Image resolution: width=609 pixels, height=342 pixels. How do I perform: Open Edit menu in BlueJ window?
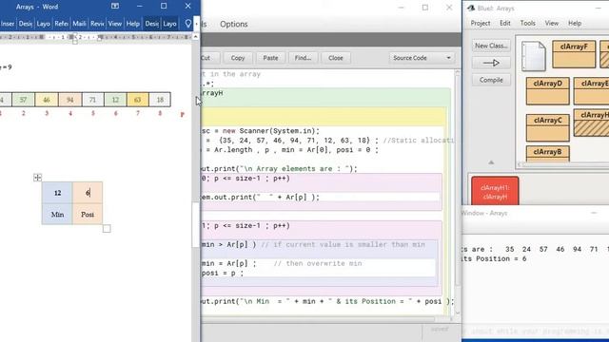505,23
